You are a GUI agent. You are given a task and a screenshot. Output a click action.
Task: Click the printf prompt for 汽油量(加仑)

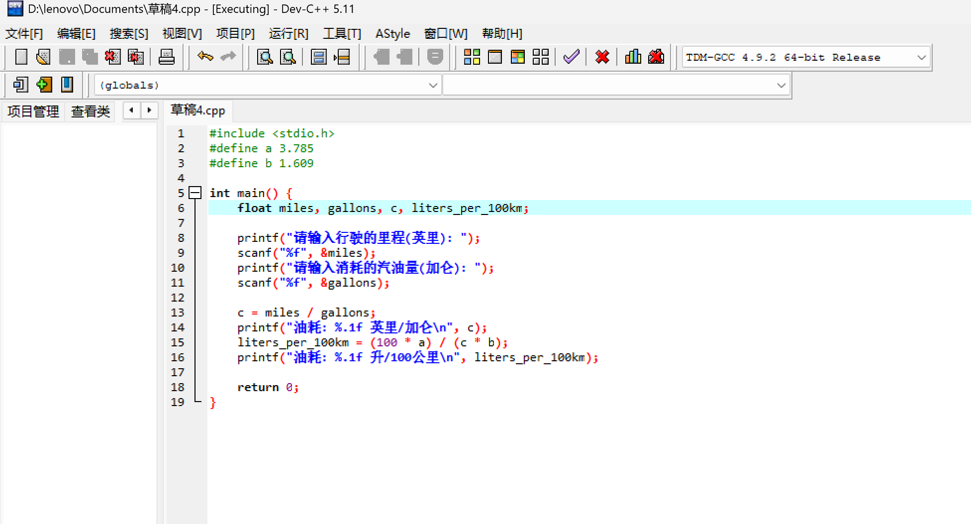point(366,268)
